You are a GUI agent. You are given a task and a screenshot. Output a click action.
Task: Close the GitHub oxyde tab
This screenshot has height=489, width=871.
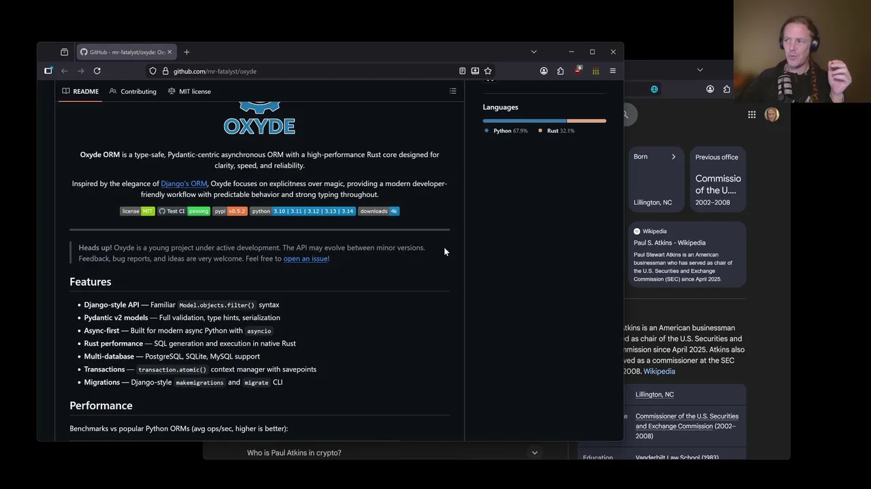tap(169, 52)
